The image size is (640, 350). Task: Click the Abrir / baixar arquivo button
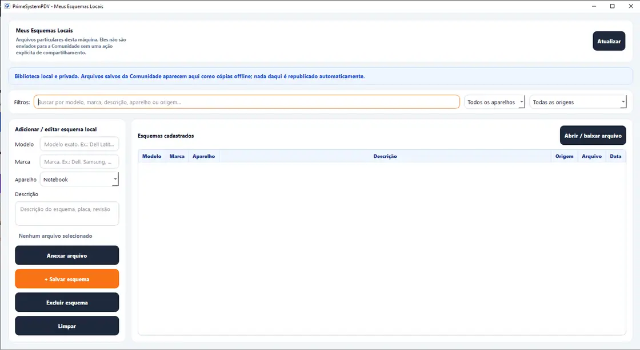[x=593, y=136]
